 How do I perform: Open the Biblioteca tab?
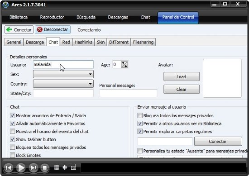click(x=19, y=17)
